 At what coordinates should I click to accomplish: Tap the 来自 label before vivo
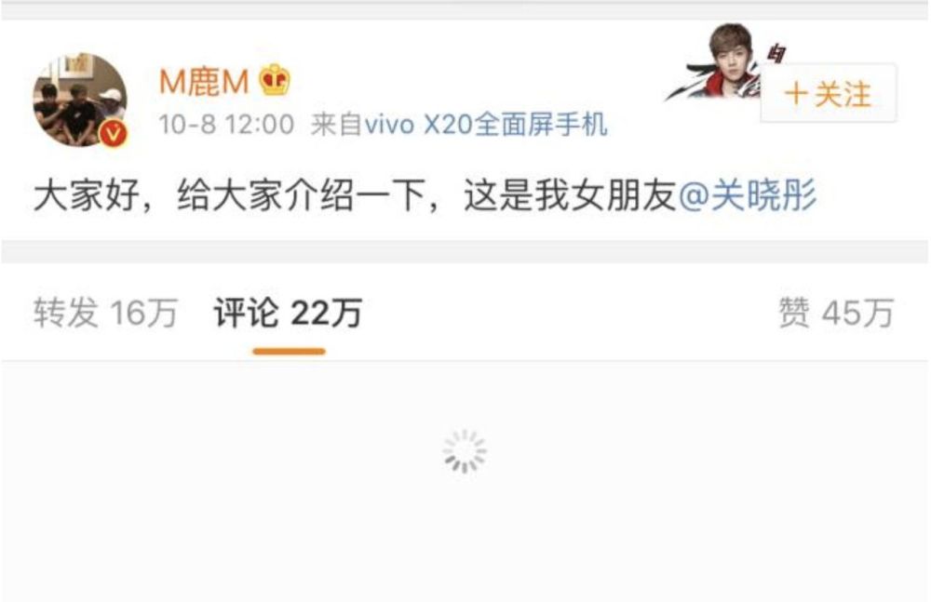[x=336, y=125]
